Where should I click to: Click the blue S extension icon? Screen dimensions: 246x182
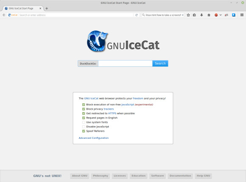pyautogui.click(x=234, y=15)
